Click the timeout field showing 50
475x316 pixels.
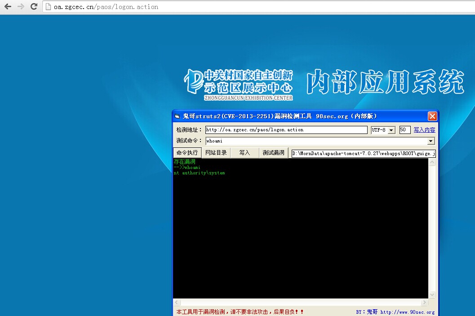(x=405, y=129)
